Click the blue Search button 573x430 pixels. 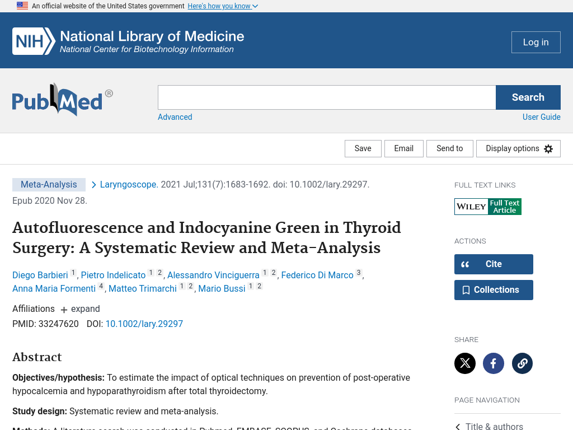pyautogui.click(x=528, y=97)
